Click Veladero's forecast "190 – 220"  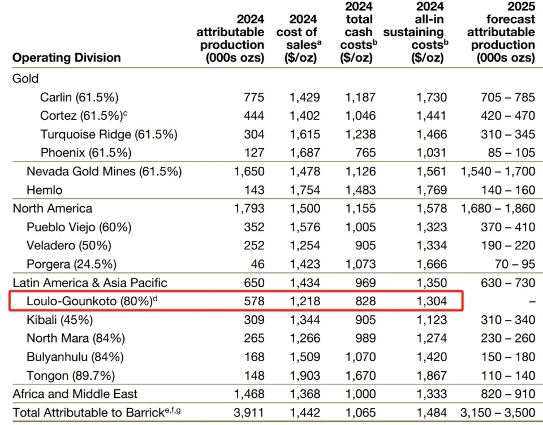click(508, 245)
